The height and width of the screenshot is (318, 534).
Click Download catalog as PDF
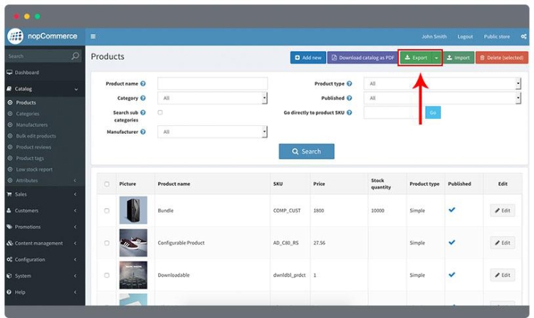pos(362,58)
